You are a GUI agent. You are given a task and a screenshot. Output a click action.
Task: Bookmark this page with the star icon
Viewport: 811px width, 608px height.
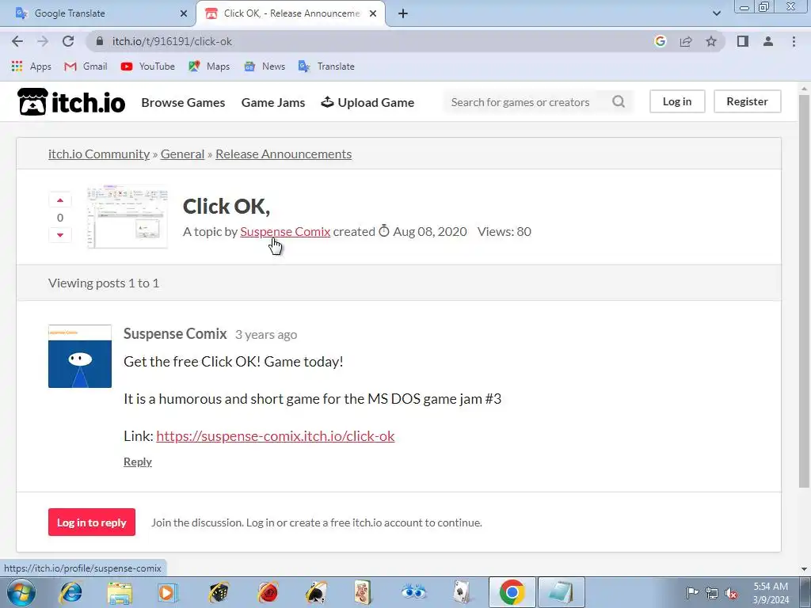click(x=711, y=41)
